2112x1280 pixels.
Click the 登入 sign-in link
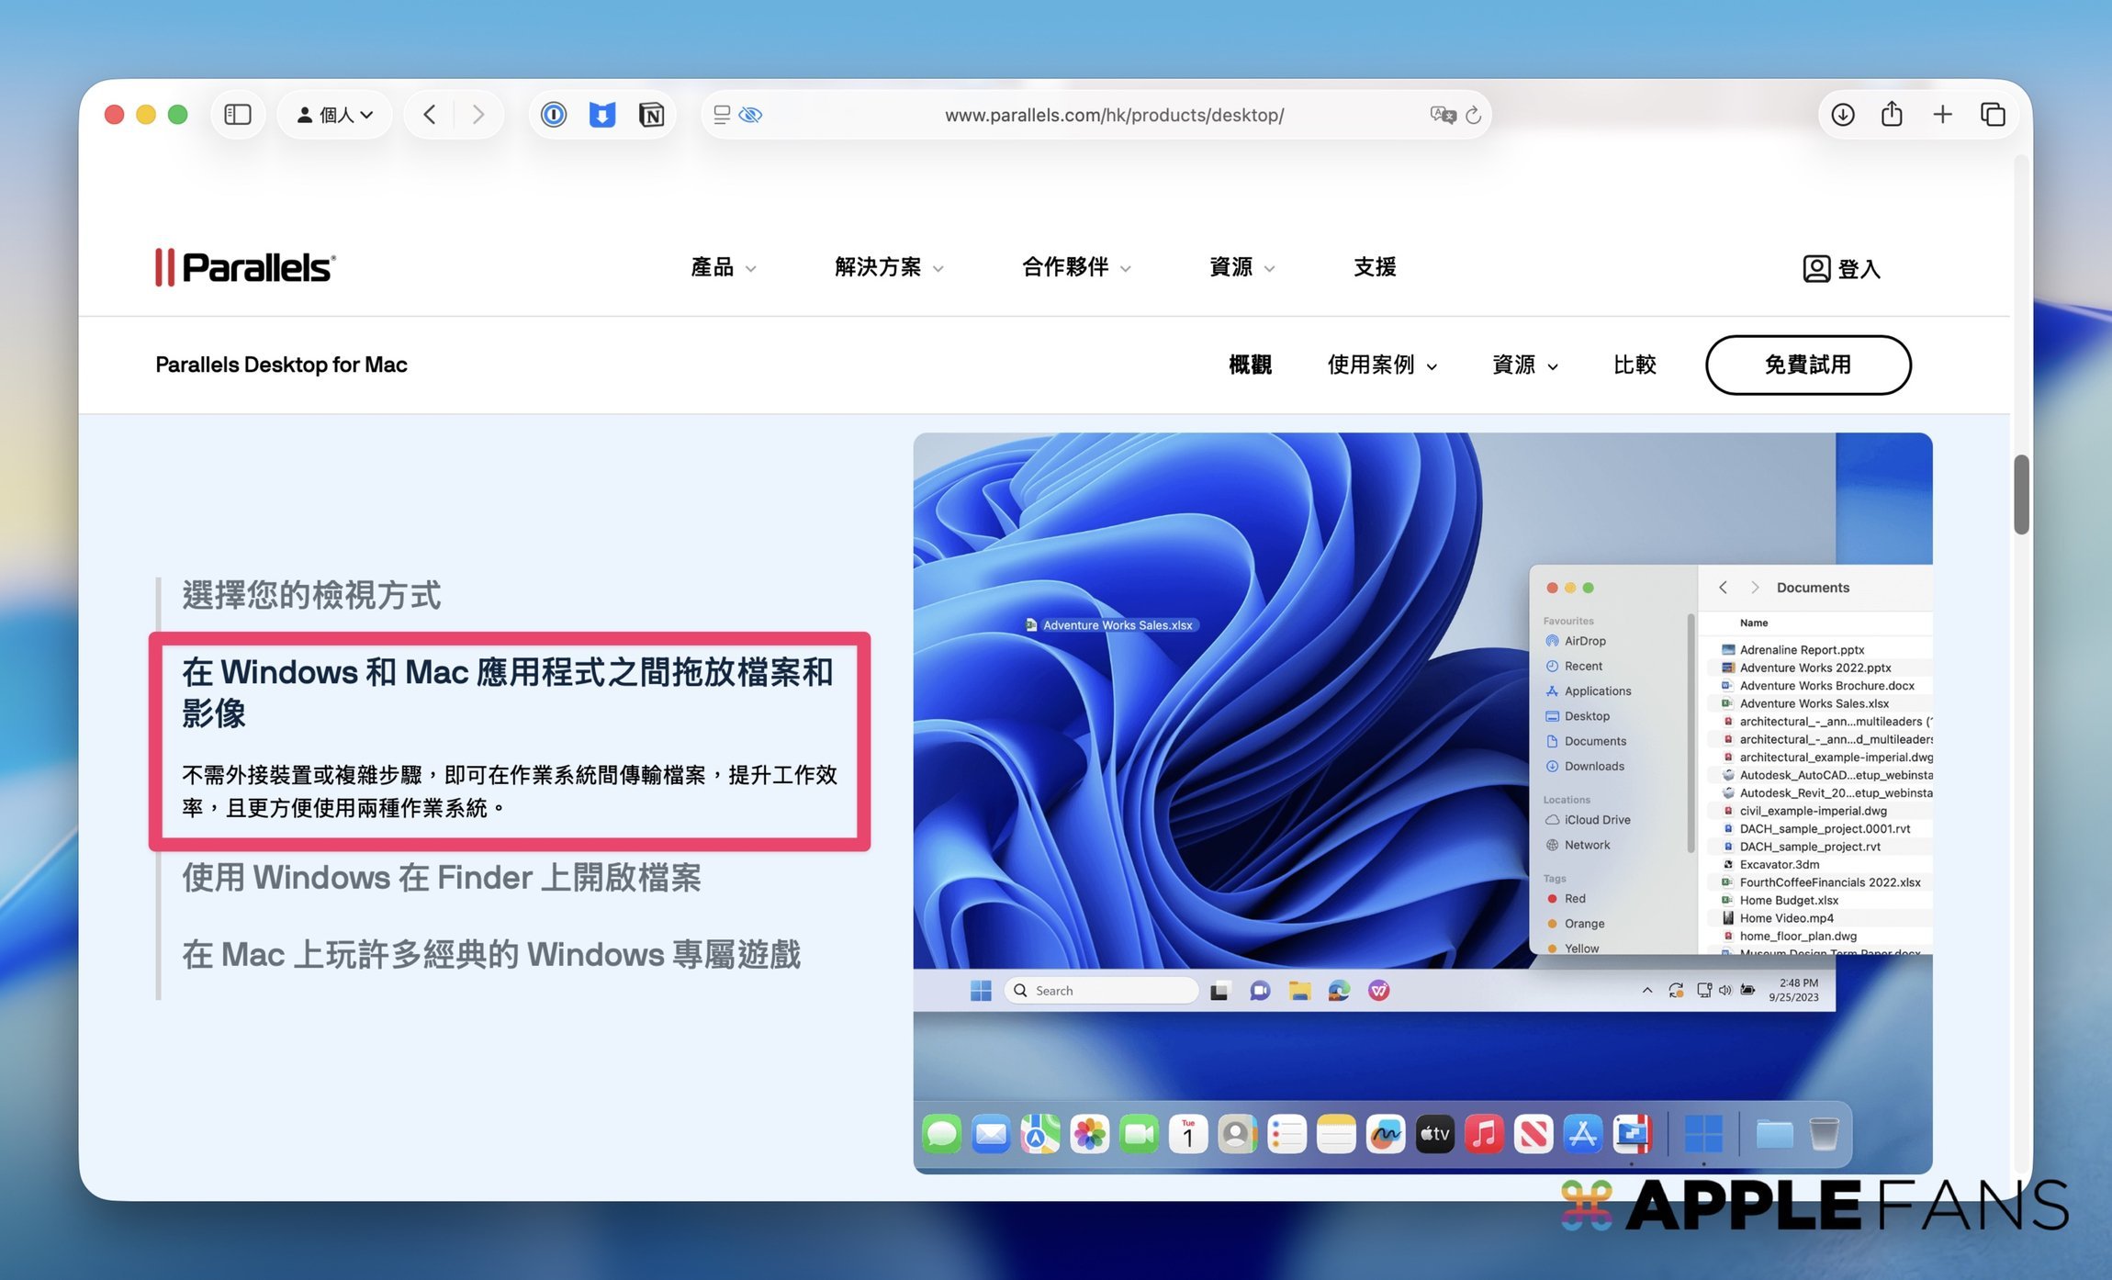click(x=1841, y=268)
